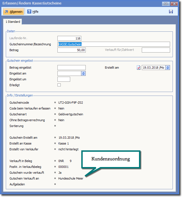
Task: Open the Eingelöst am date spinner arrows
Action: (x=84, y=73)
